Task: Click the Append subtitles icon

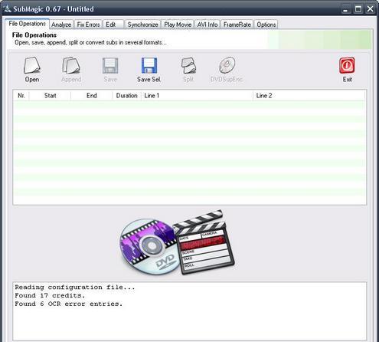Action: click(71, 65)
